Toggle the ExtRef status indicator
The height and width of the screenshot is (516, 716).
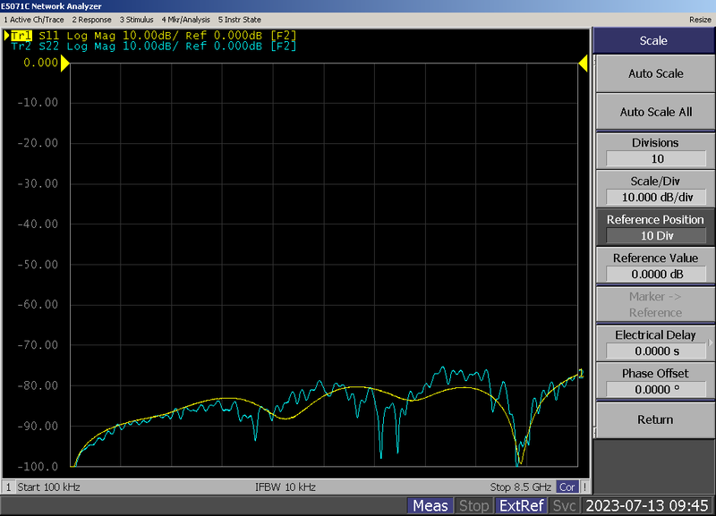pyautogui.click(x=521, y=506)
